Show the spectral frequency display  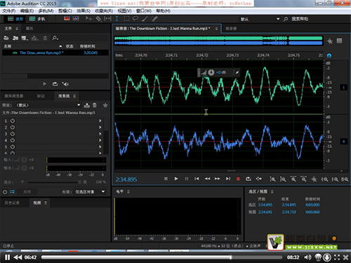(67, 19)
